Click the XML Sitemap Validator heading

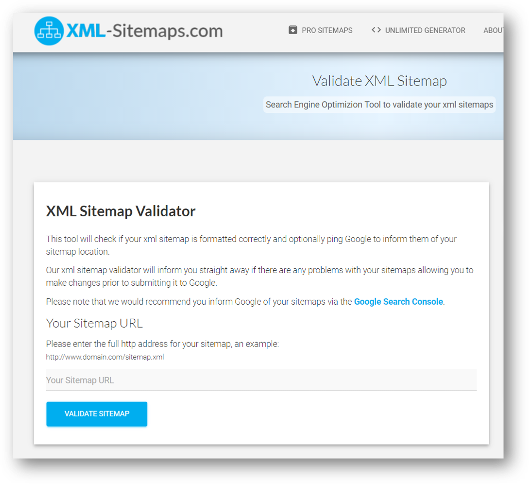[x=121, y=211]
